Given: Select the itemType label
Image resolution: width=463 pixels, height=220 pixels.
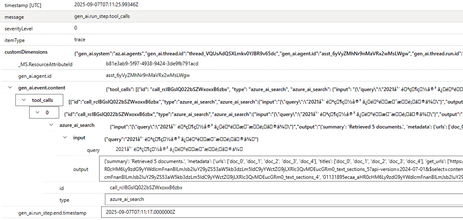Looking at the screenshot, I should coord(15,41).
